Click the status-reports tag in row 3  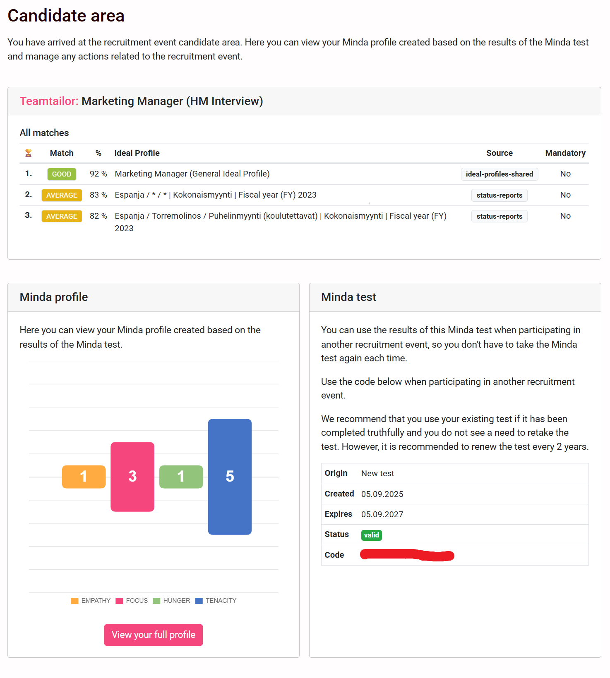click(x=499, y=216)
